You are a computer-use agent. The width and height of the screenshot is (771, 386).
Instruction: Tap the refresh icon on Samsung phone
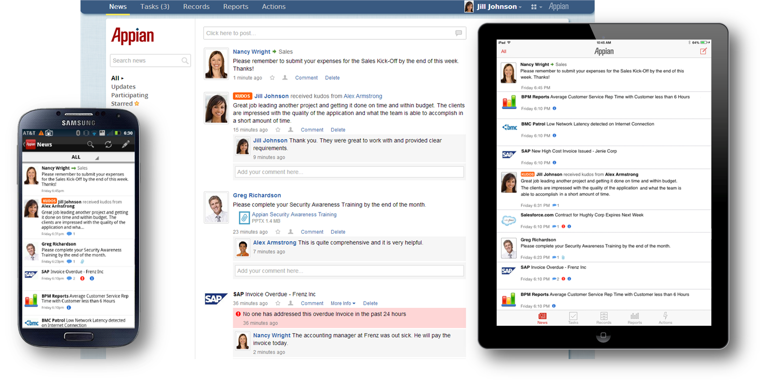[x=108, y=145]
